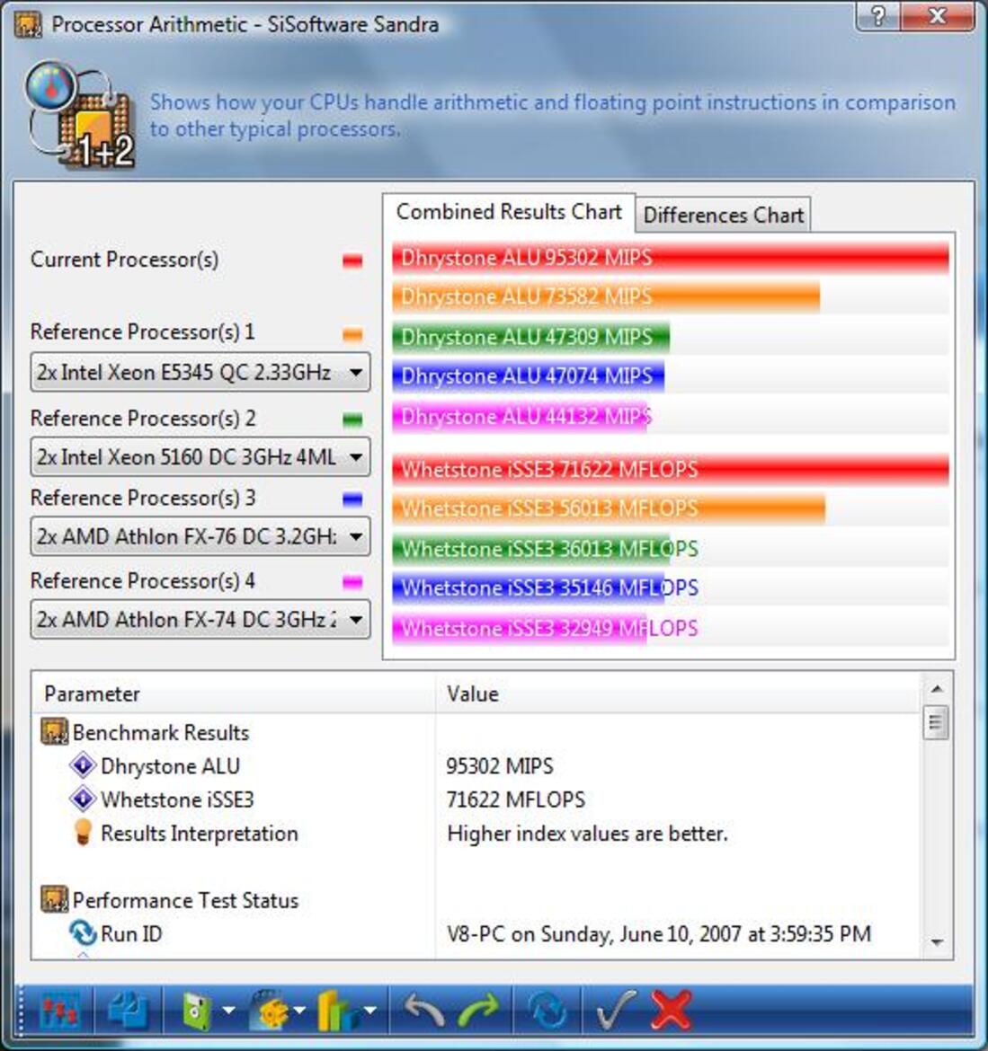Open Reference Processor 2 Xeon 5160 dropdown
Viewport: 988px width, 1051px height.
(x=200, y=457)
